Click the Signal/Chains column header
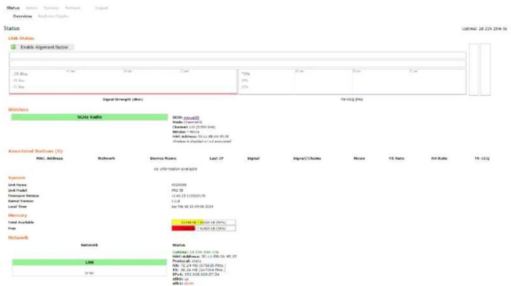This screenshot has height=286, width=511. [307, 158]
